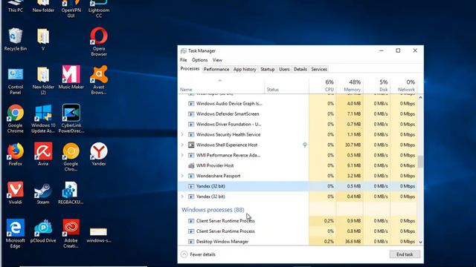This screenshot has height=267, width=476.
Task: Sort processes by Disk column header
Action: 377,85
